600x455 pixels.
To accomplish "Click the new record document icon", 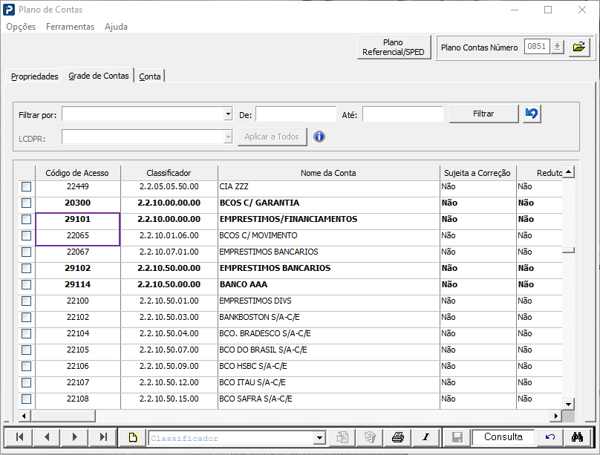I will (133, 436).
